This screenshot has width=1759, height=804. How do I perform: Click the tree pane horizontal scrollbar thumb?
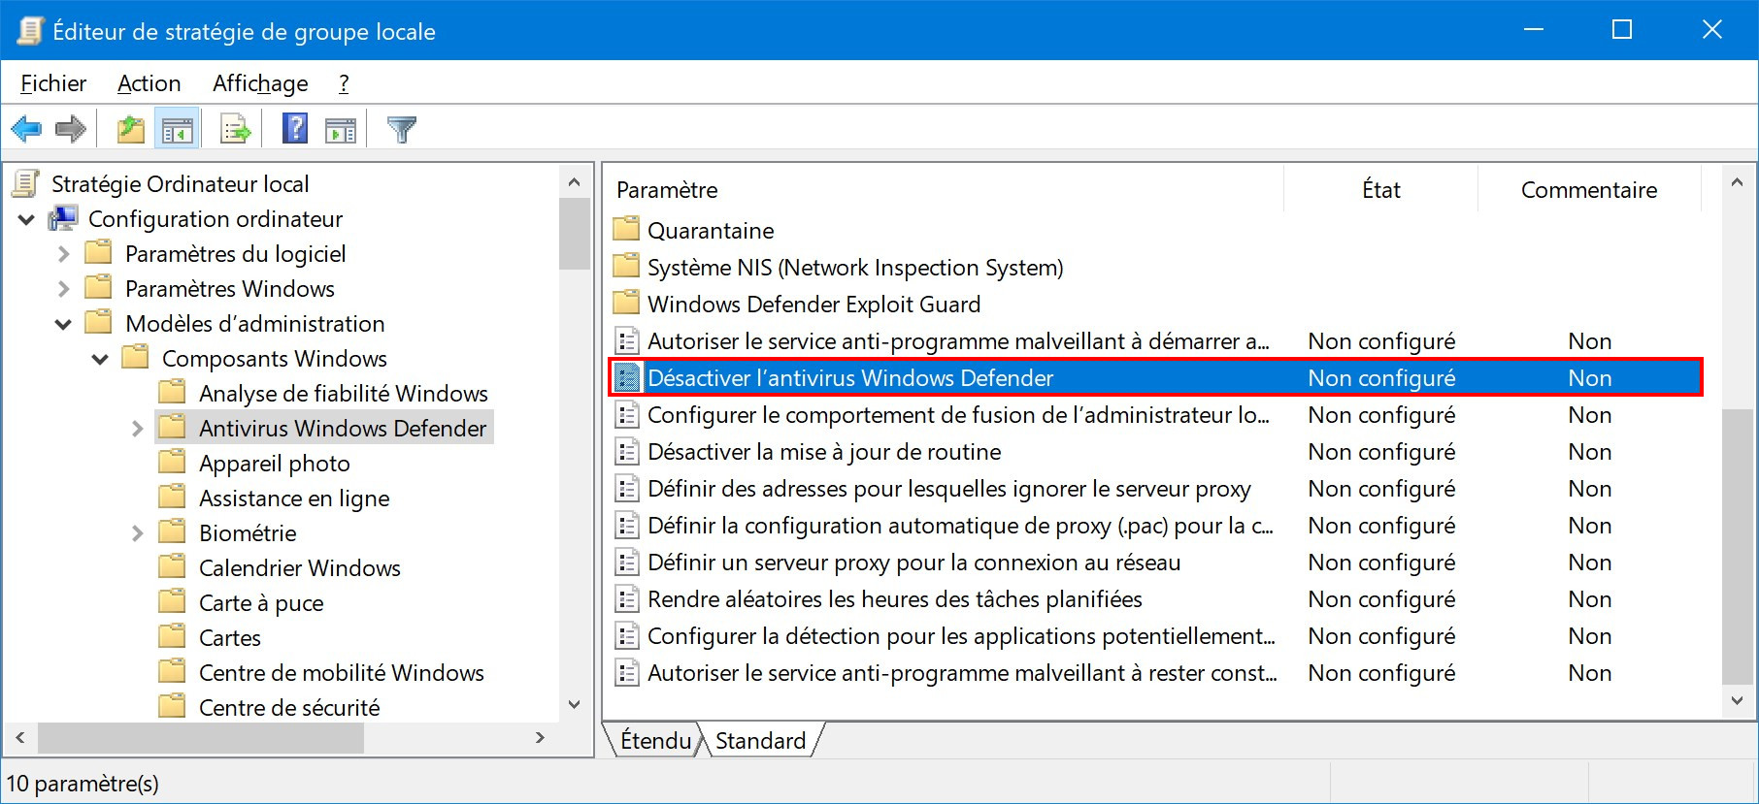[201, 738]
